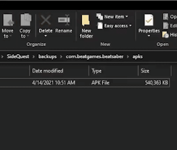Click the Edit icon in the Open group
The image size is (177, 150).
tap(166, 26)
